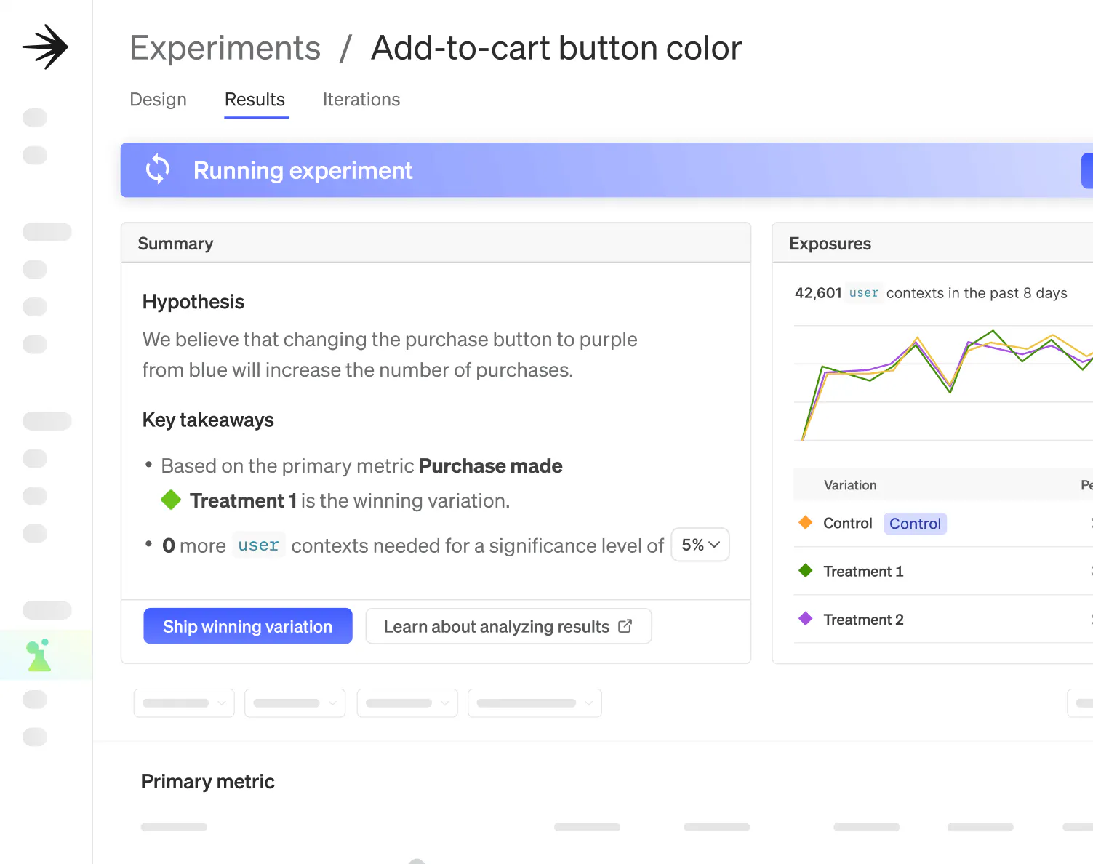
Task: Click the external link icon on Learn button
Action: pos(625,626)
